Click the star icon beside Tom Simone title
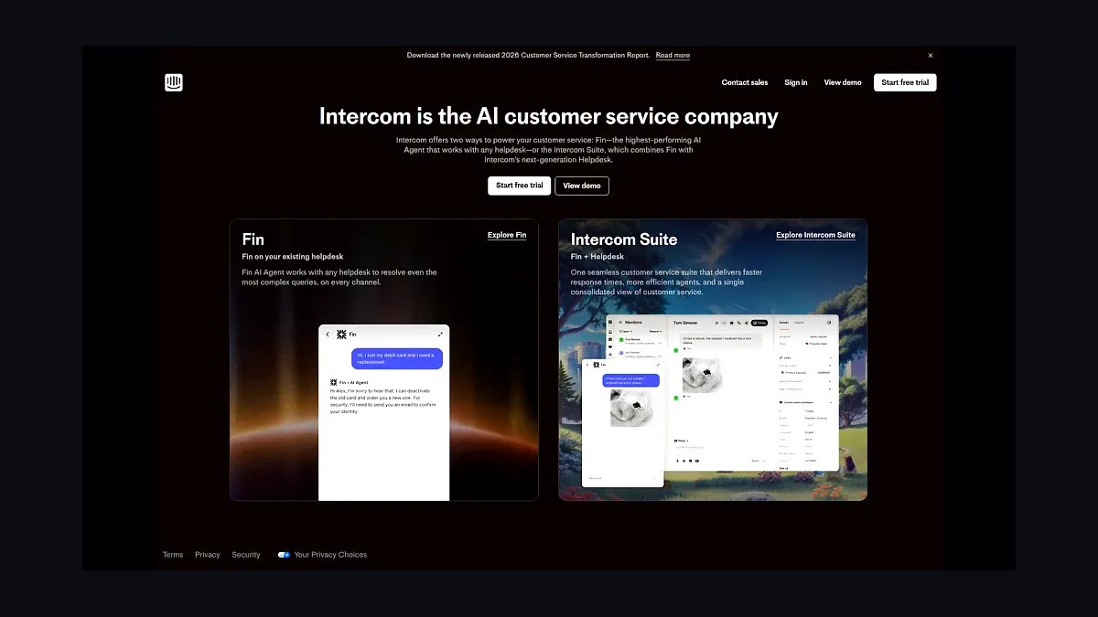Viewport: 1098px width, 617px height. tap(716, 323)
